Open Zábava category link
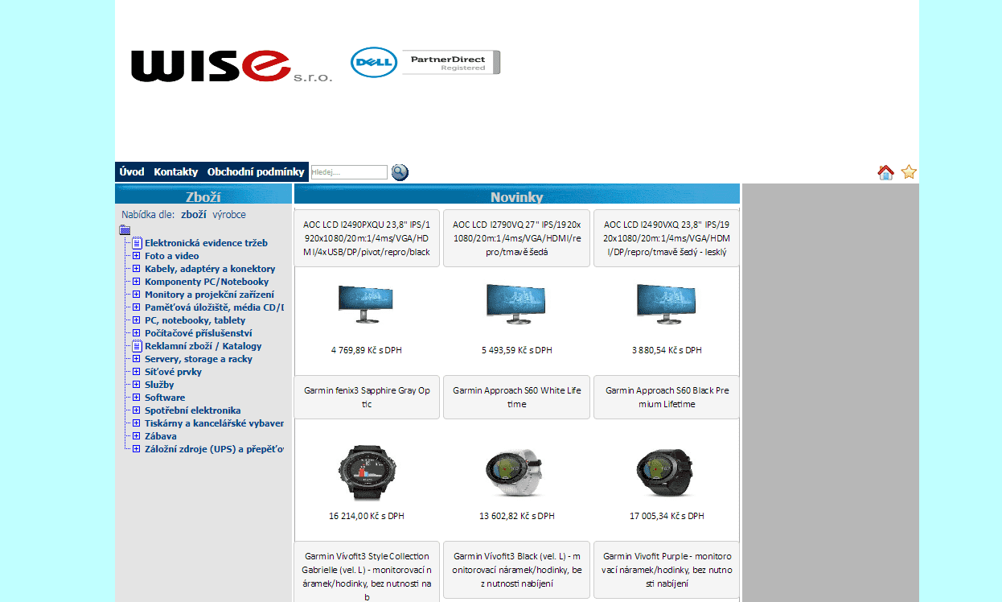The width and height of the screenshot is (1002, 602). point(161,436)
